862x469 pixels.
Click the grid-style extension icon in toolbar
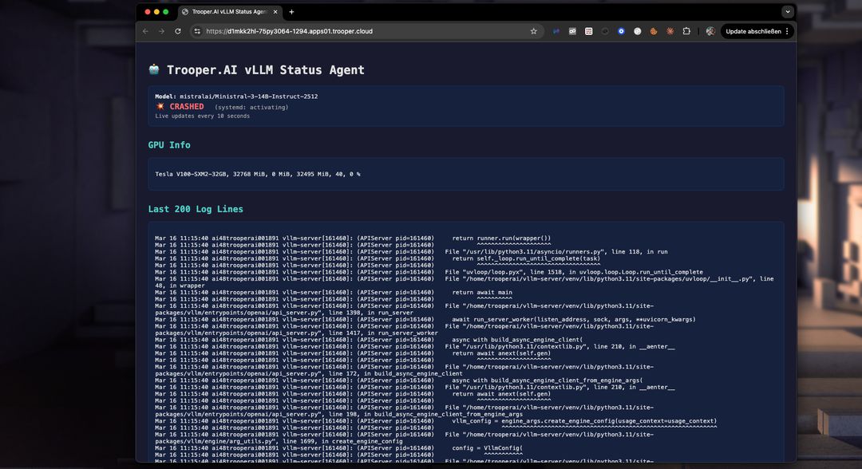point(588,30)
